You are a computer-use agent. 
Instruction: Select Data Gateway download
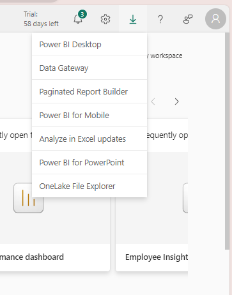89,68
